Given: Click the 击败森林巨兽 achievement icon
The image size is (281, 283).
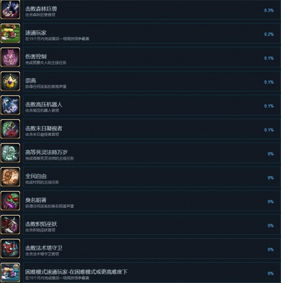Looking at the screenshot, I should 10,9.
